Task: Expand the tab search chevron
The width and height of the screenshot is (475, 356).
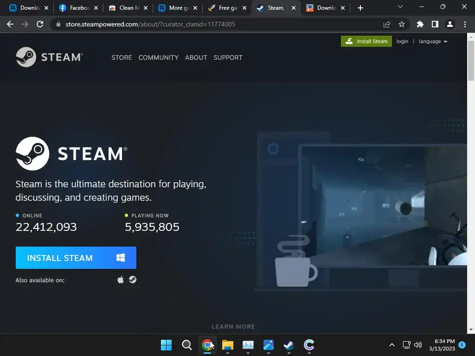Action: pos(400,6)
